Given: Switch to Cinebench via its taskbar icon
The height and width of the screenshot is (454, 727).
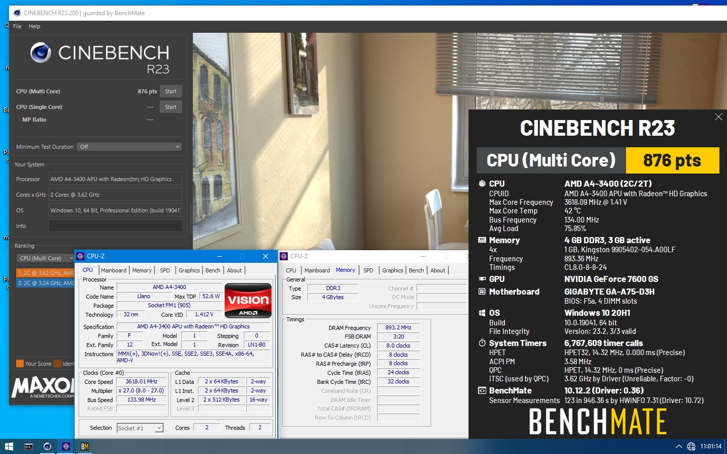Looking at the screenshot, I should [47, 446].
